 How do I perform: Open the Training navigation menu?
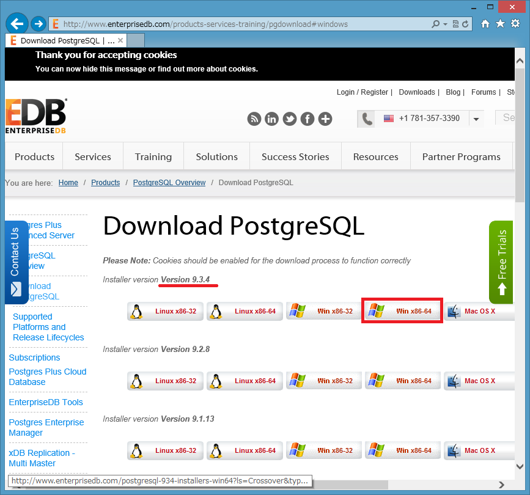(153, 156)
